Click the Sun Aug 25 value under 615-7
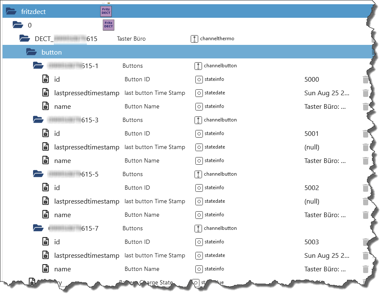 327,256
